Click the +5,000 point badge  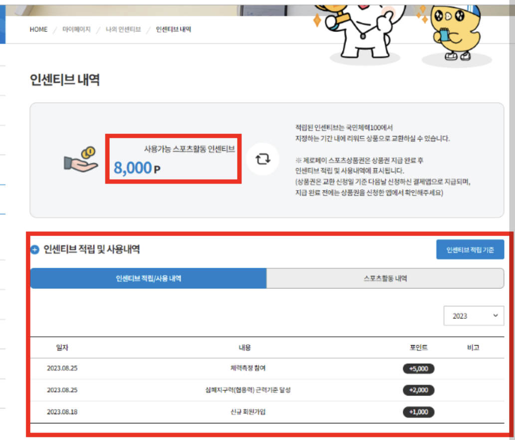418,369
